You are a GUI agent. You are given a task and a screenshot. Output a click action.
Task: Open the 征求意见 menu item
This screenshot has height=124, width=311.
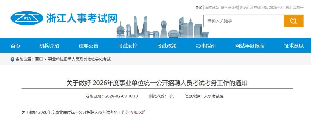(294, 46)
